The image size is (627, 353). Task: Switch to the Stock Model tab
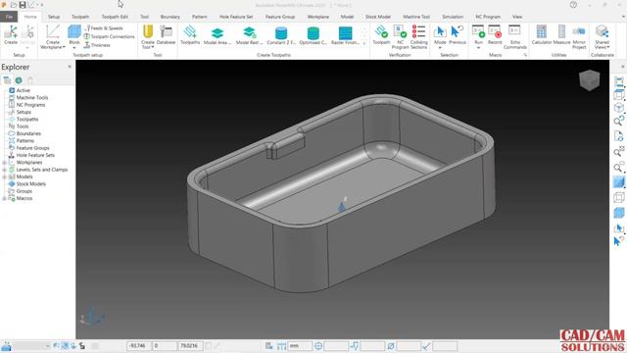tap(378, 17)
